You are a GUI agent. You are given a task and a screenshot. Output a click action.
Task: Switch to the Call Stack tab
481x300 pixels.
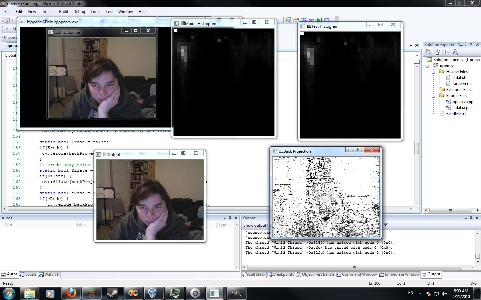pyautogui.click(x=254, y=274)
